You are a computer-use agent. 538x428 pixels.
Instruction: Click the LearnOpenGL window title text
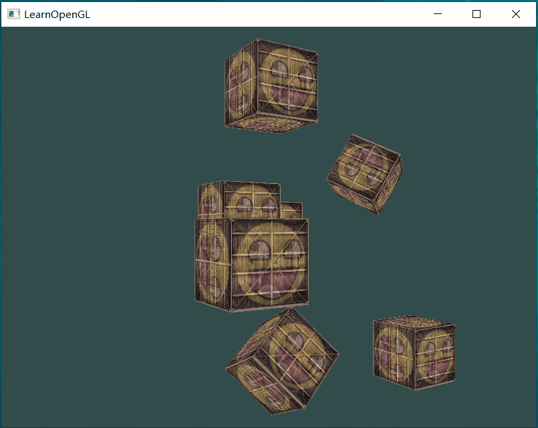57,14
